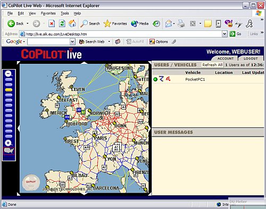Click the zoom in magnifier on map

(x=9, y=143)
